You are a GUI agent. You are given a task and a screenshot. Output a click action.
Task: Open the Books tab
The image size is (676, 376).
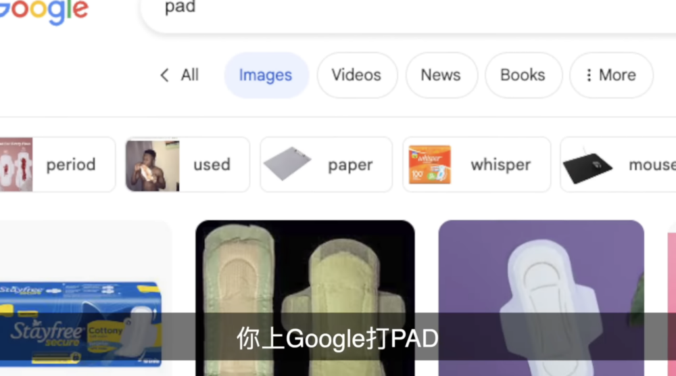(523, 75)
